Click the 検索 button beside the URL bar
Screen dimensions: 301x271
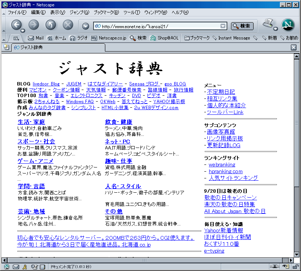coord(242,26)
